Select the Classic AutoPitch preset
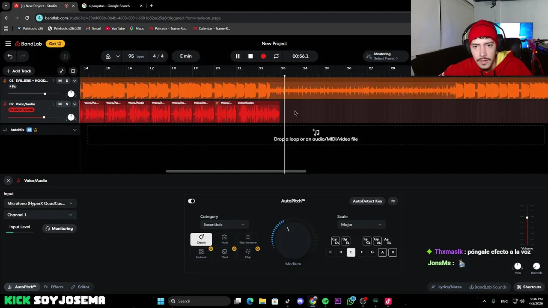Screen dimensions: 548x308 [201, 239]
